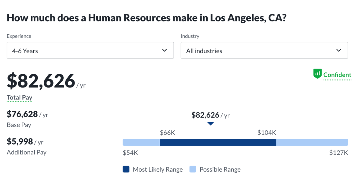This screenshot has width=358, height=180.
Task: Click the triangle median marker above range bar
Action: (211, 124)
